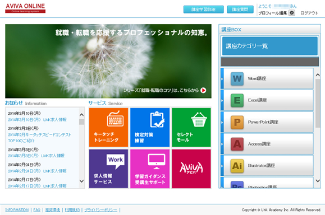The image size is (325, 215).
Task: Open the key touch training tile
Action: coord(108,127)
